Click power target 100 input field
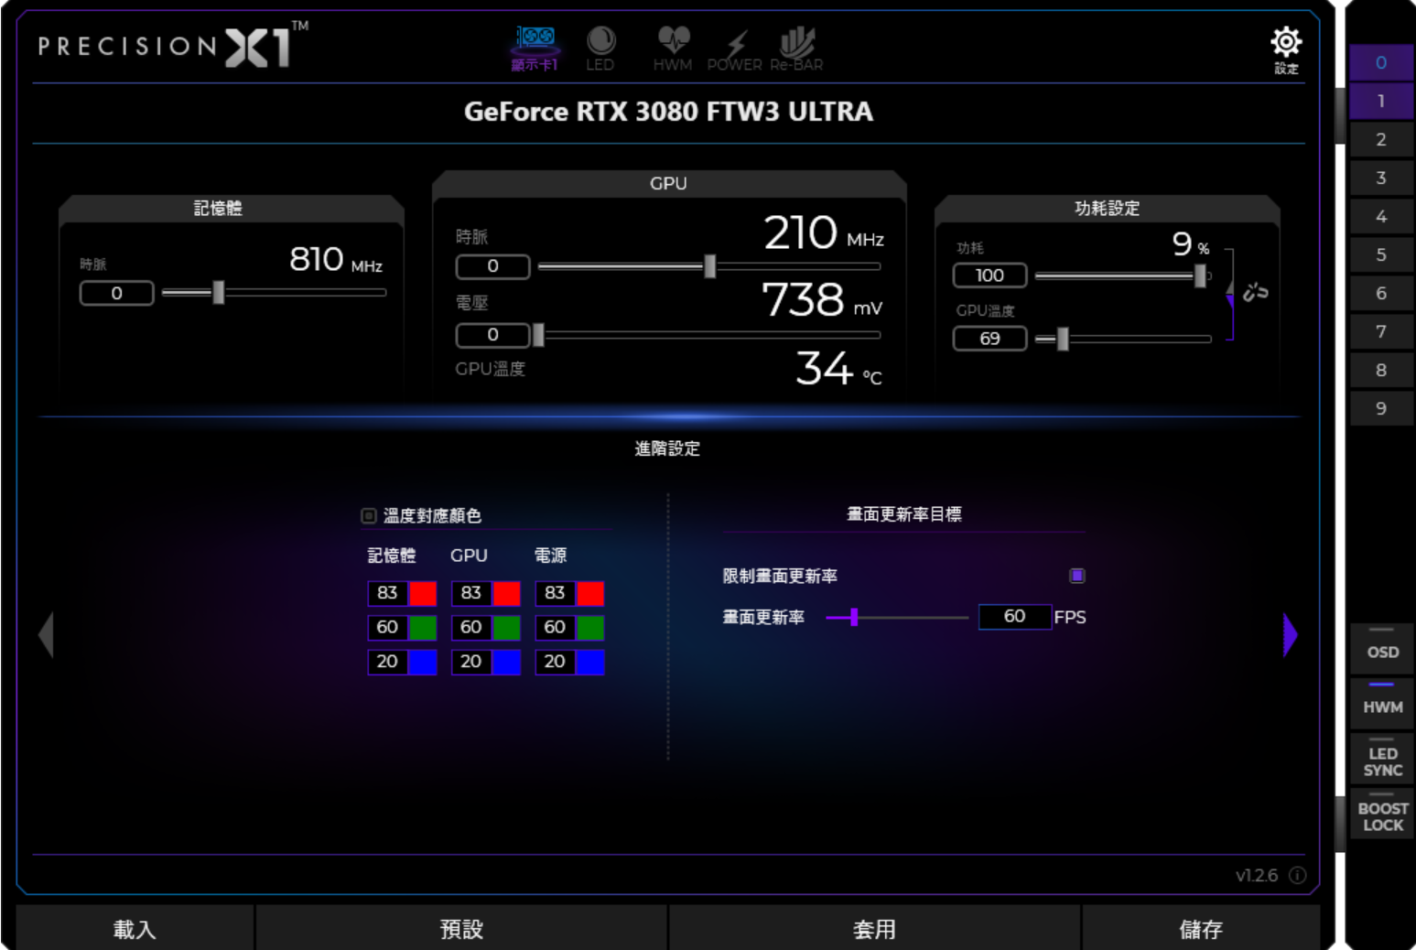1416x950 pixels. pos(989,275)
